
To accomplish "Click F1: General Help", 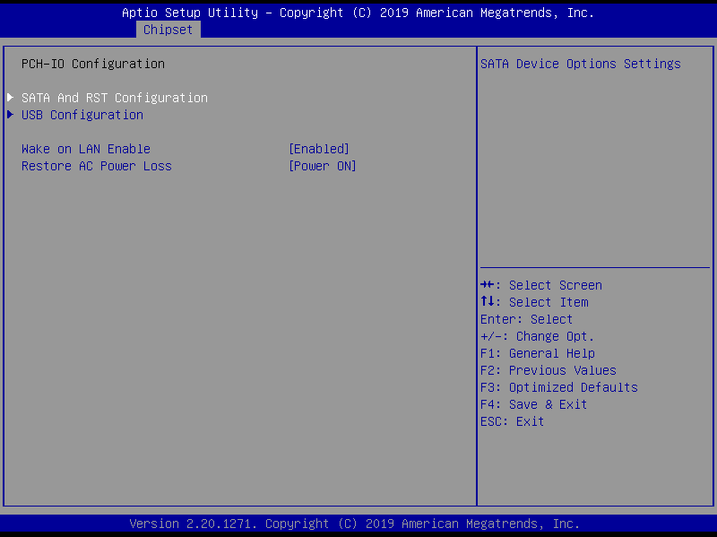I will coord(537,353).
